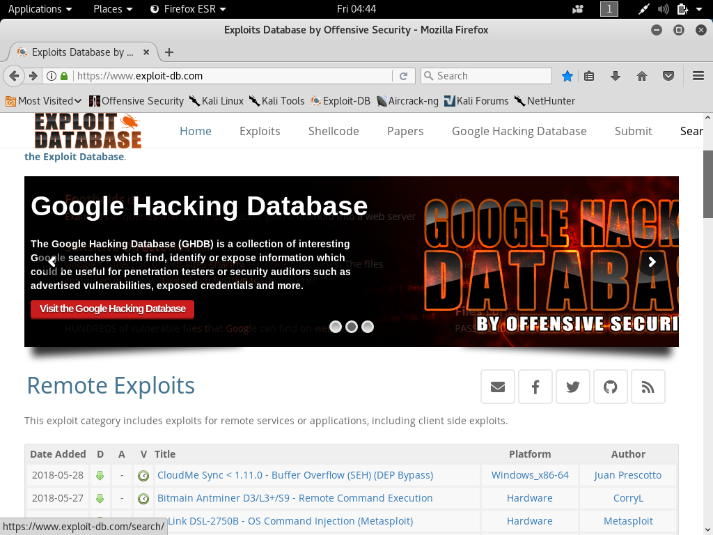713x535 pixels.
Task: View author CorryL's exploits
Action: coord(628,499)
